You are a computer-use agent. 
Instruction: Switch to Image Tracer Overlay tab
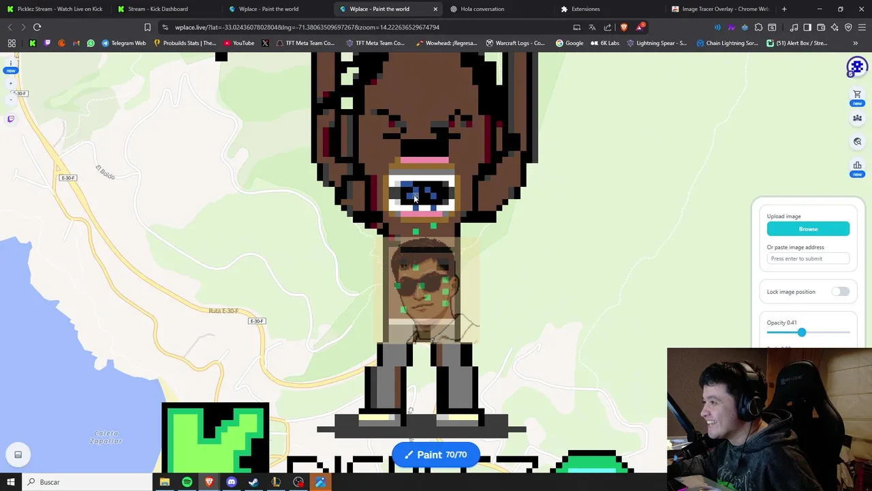pos(719,9)
